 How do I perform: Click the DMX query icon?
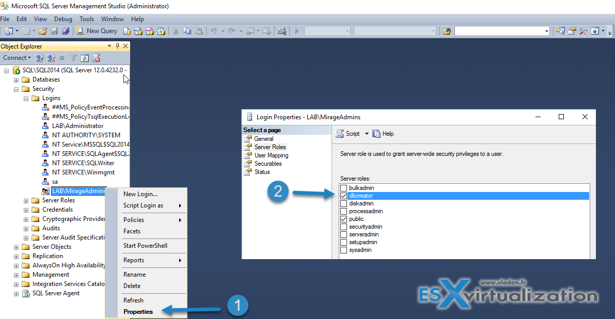(x=149, y=31)
